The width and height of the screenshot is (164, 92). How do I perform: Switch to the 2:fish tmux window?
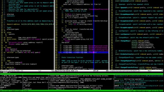26,91
